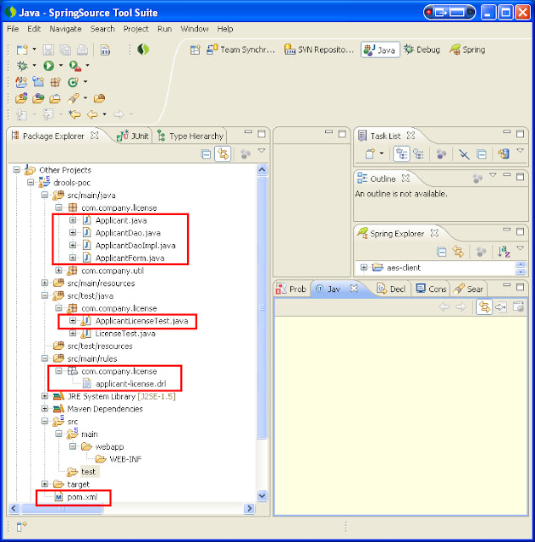
Task: Switch to the Search tab
Action: [x=468, y=289]
